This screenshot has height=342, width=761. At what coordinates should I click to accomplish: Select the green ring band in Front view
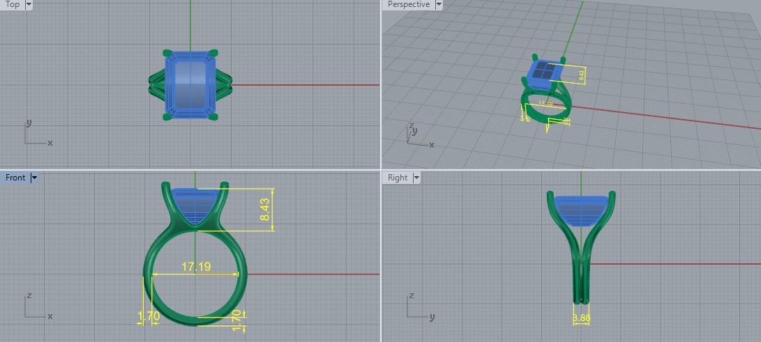click(146, 276)
